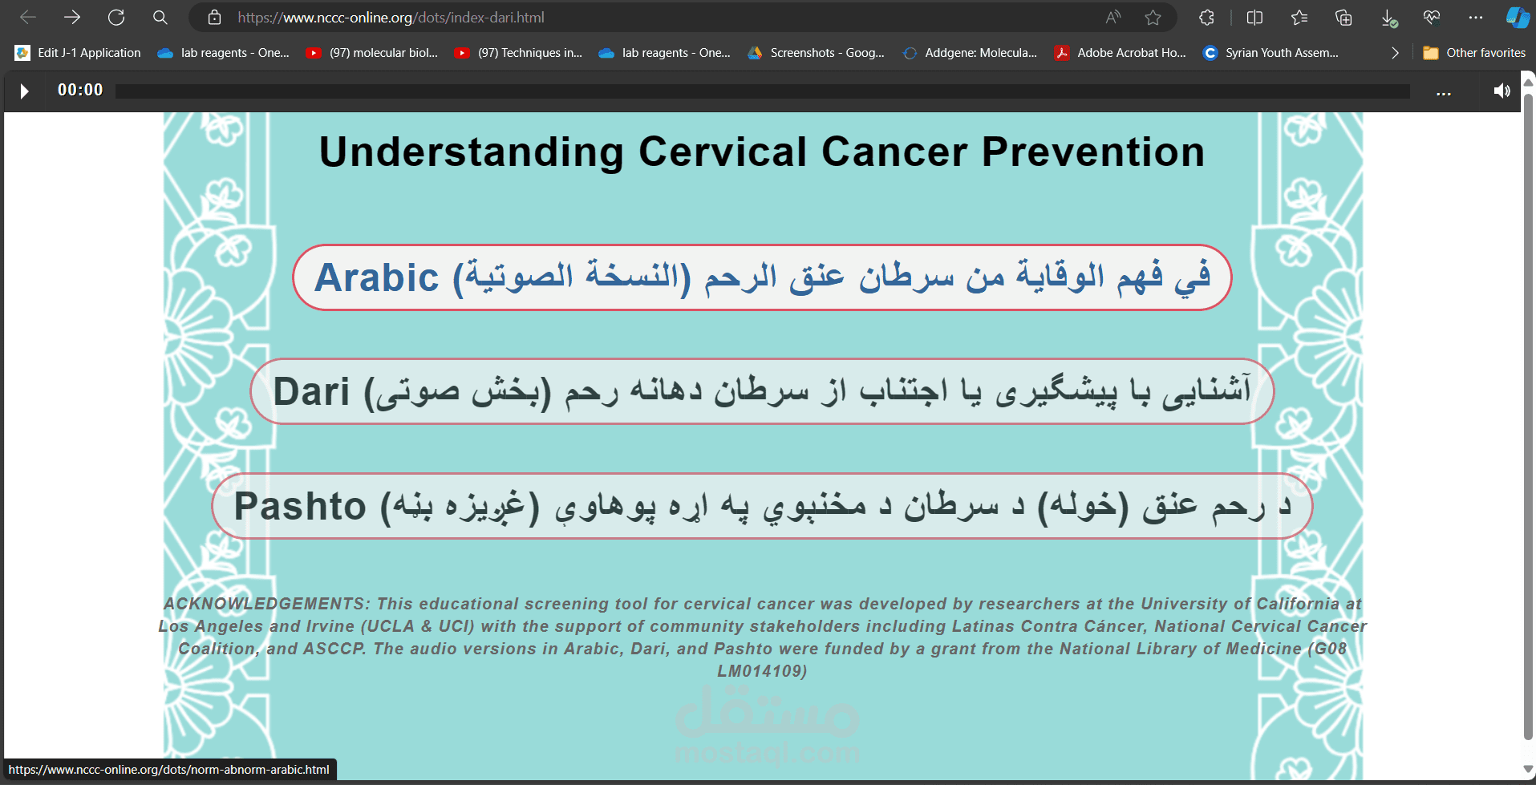
Task: Seek within the audio progress bar
Action: tap(762, 91)
